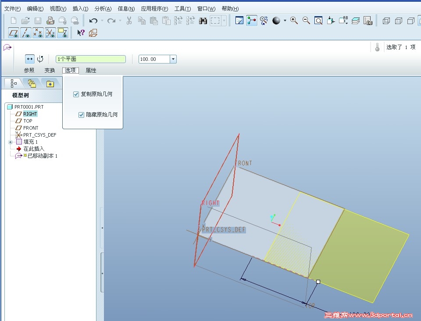Open the shading style dropdown arrow
This screenshot has height=321, width=421.
285,21
